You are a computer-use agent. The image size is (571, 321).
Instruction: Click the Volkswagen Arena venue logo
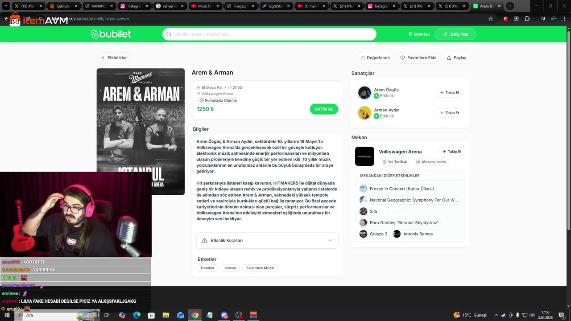point(364,156)
